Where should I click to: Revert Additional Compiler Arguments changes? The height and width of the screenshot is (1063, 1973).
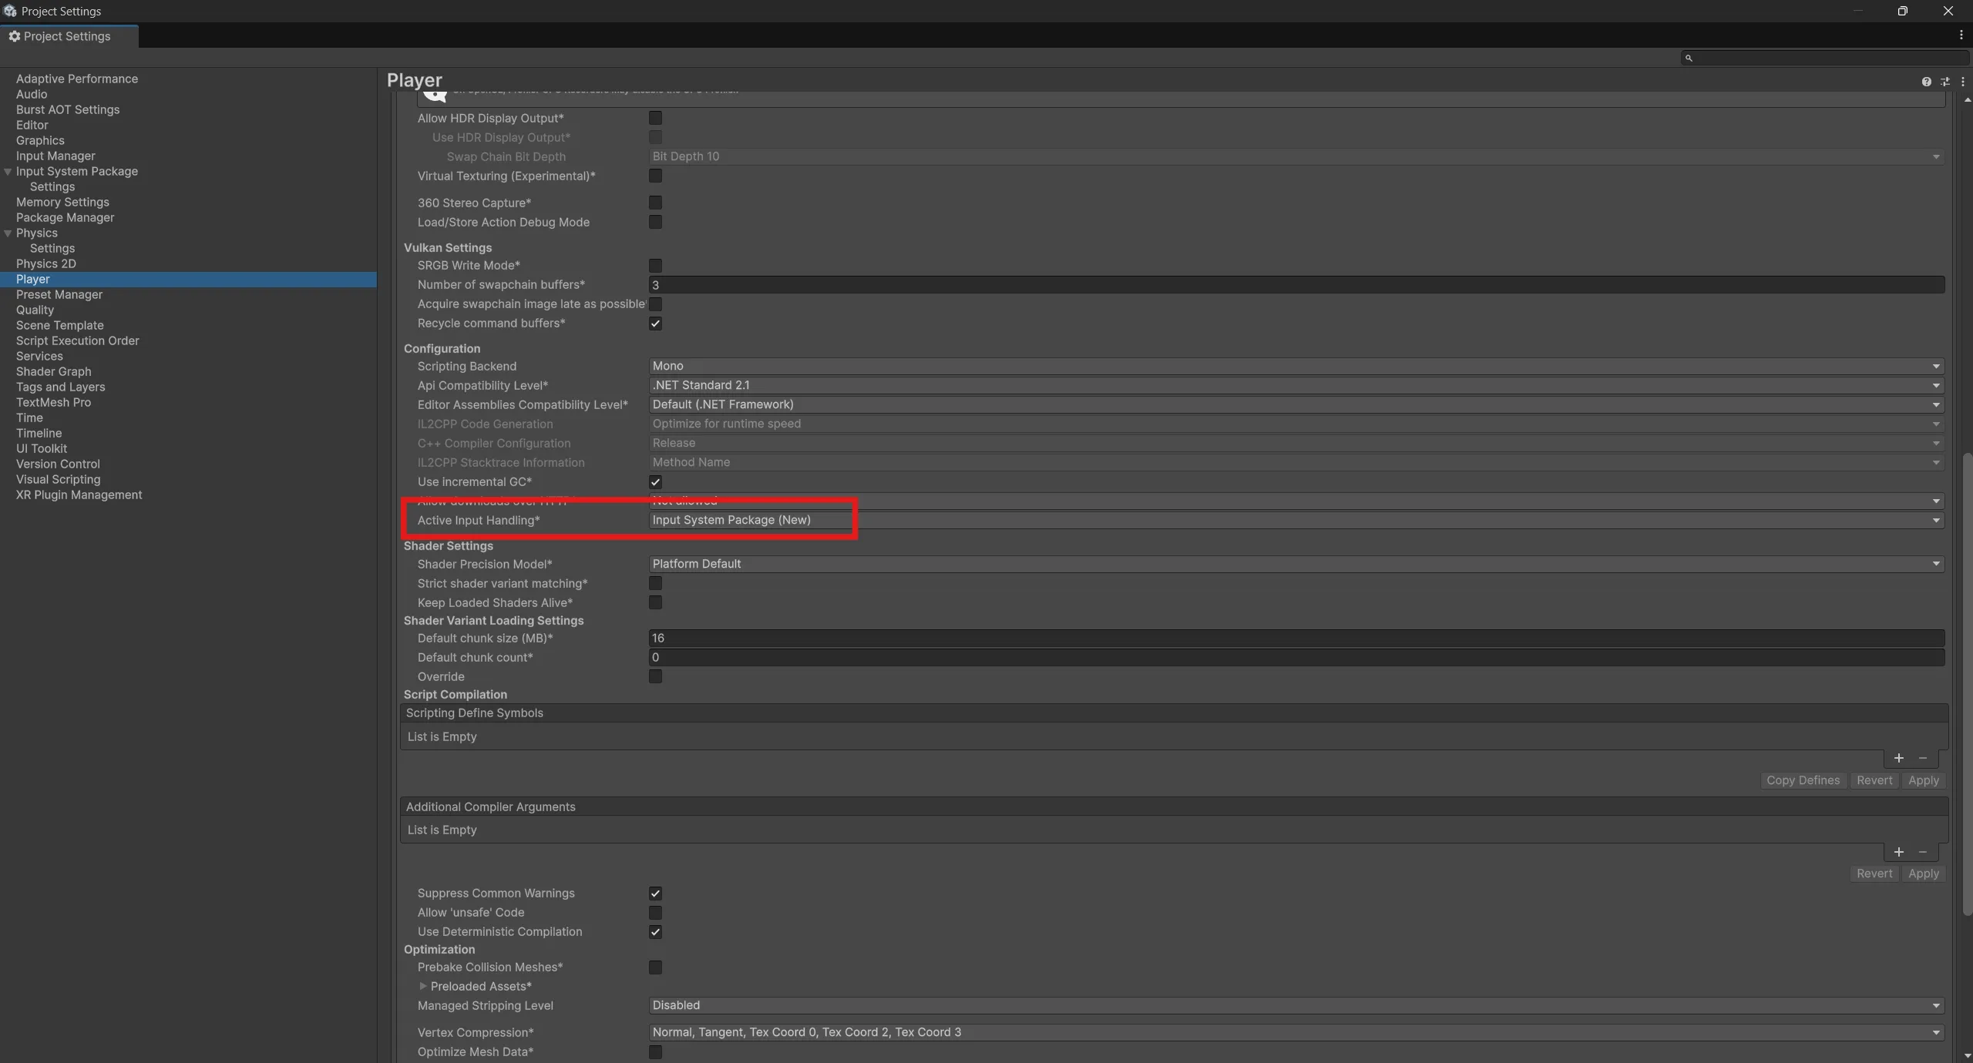coord(1874,874)
